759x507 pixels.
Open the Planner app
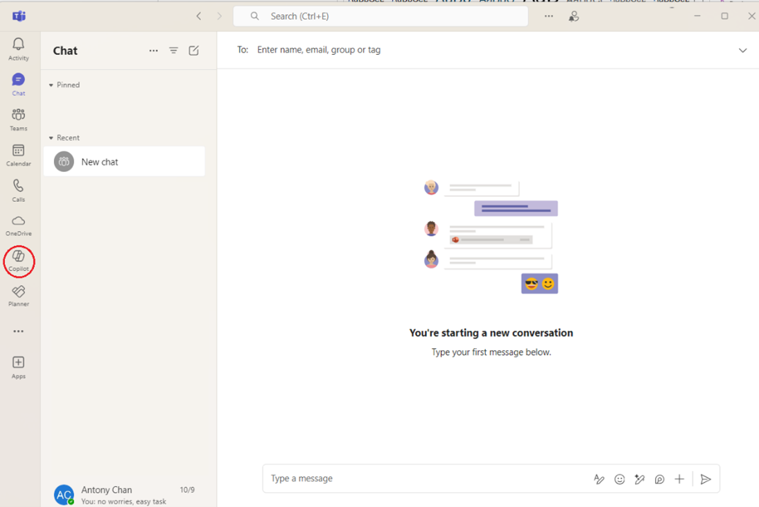19,296
